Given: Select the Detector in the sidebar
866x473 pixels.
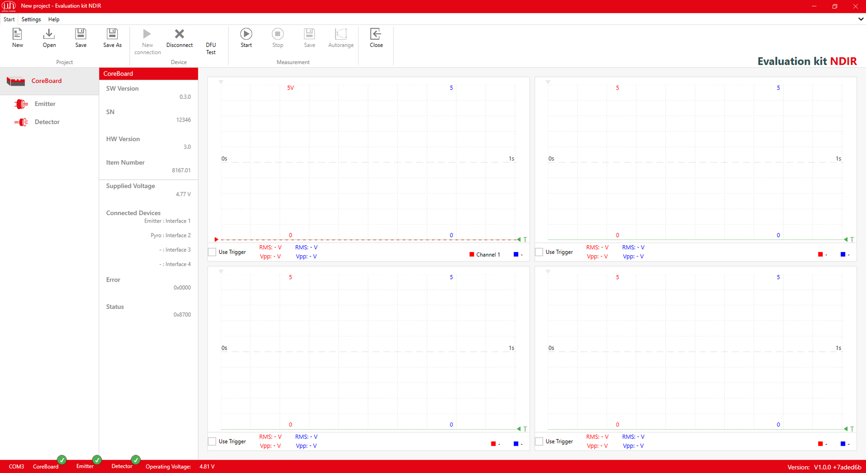Looking at the screenshot, I should click(47, 122).
